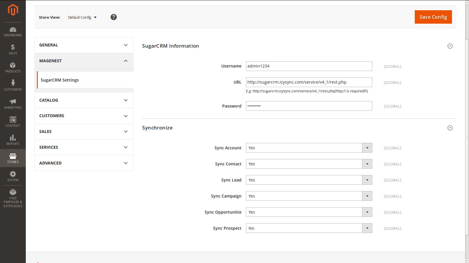469x263 pixels.
Task: Click the help question mark icon
Action: pos(114,17)
